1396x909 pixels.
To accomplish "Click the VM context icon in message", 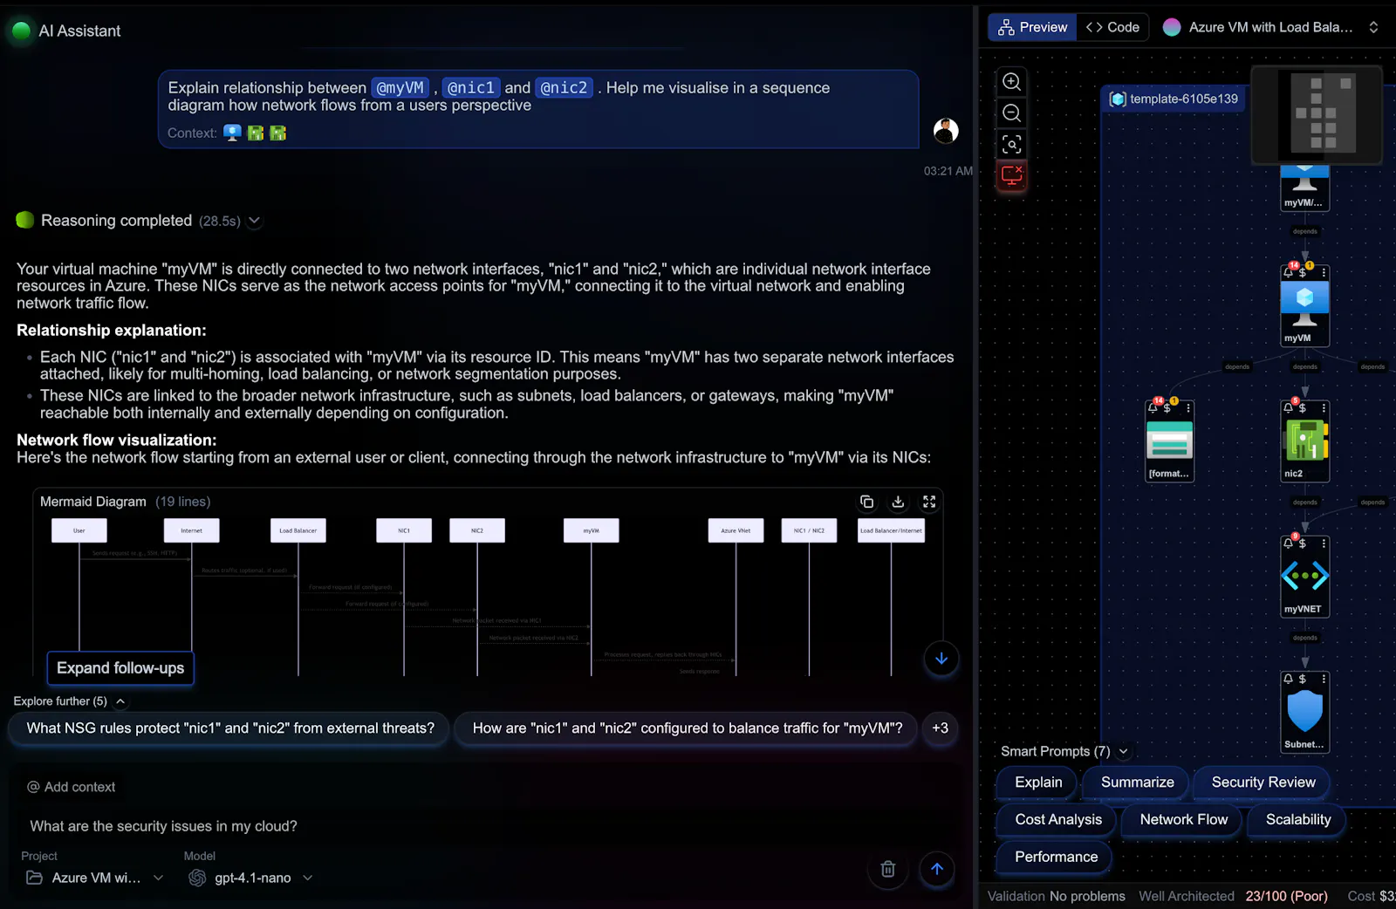I will 232,133.
